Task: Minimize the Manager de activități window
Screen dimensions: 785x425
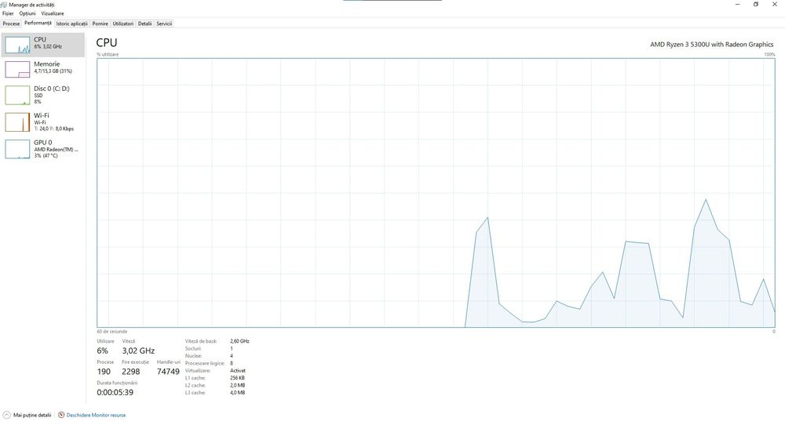Action: tap(737, 5)
